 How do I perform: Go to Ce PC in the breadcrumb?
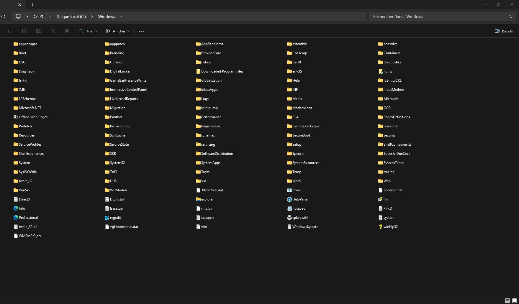click(39, 17)
